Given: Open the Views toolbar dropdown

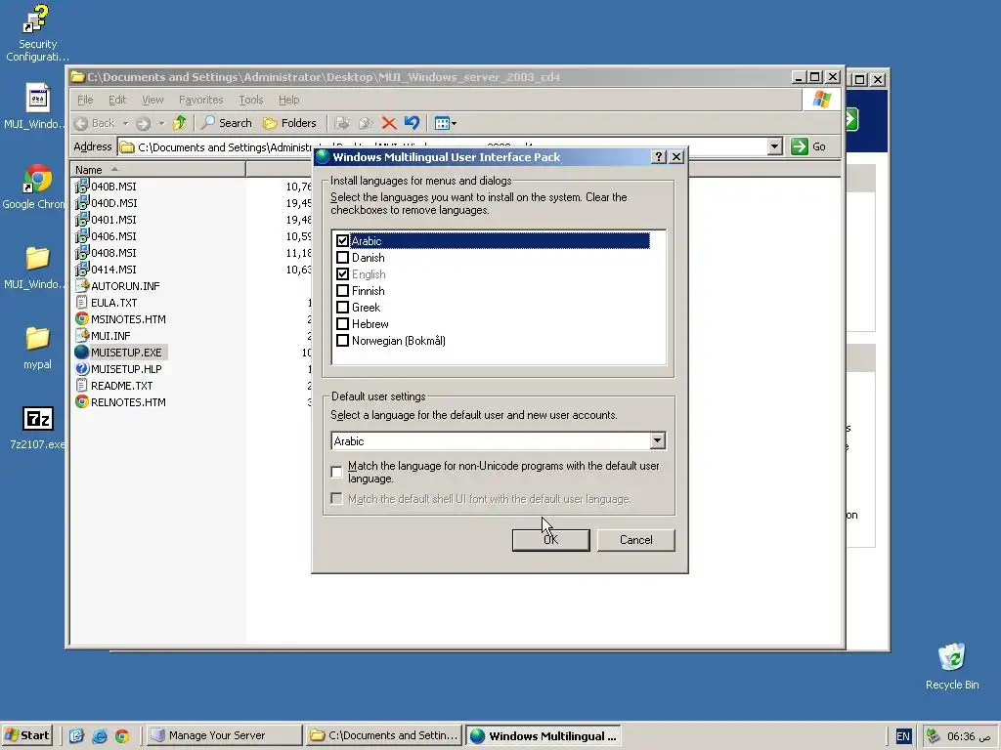Looking at the screenshot, I should (445, 123).
